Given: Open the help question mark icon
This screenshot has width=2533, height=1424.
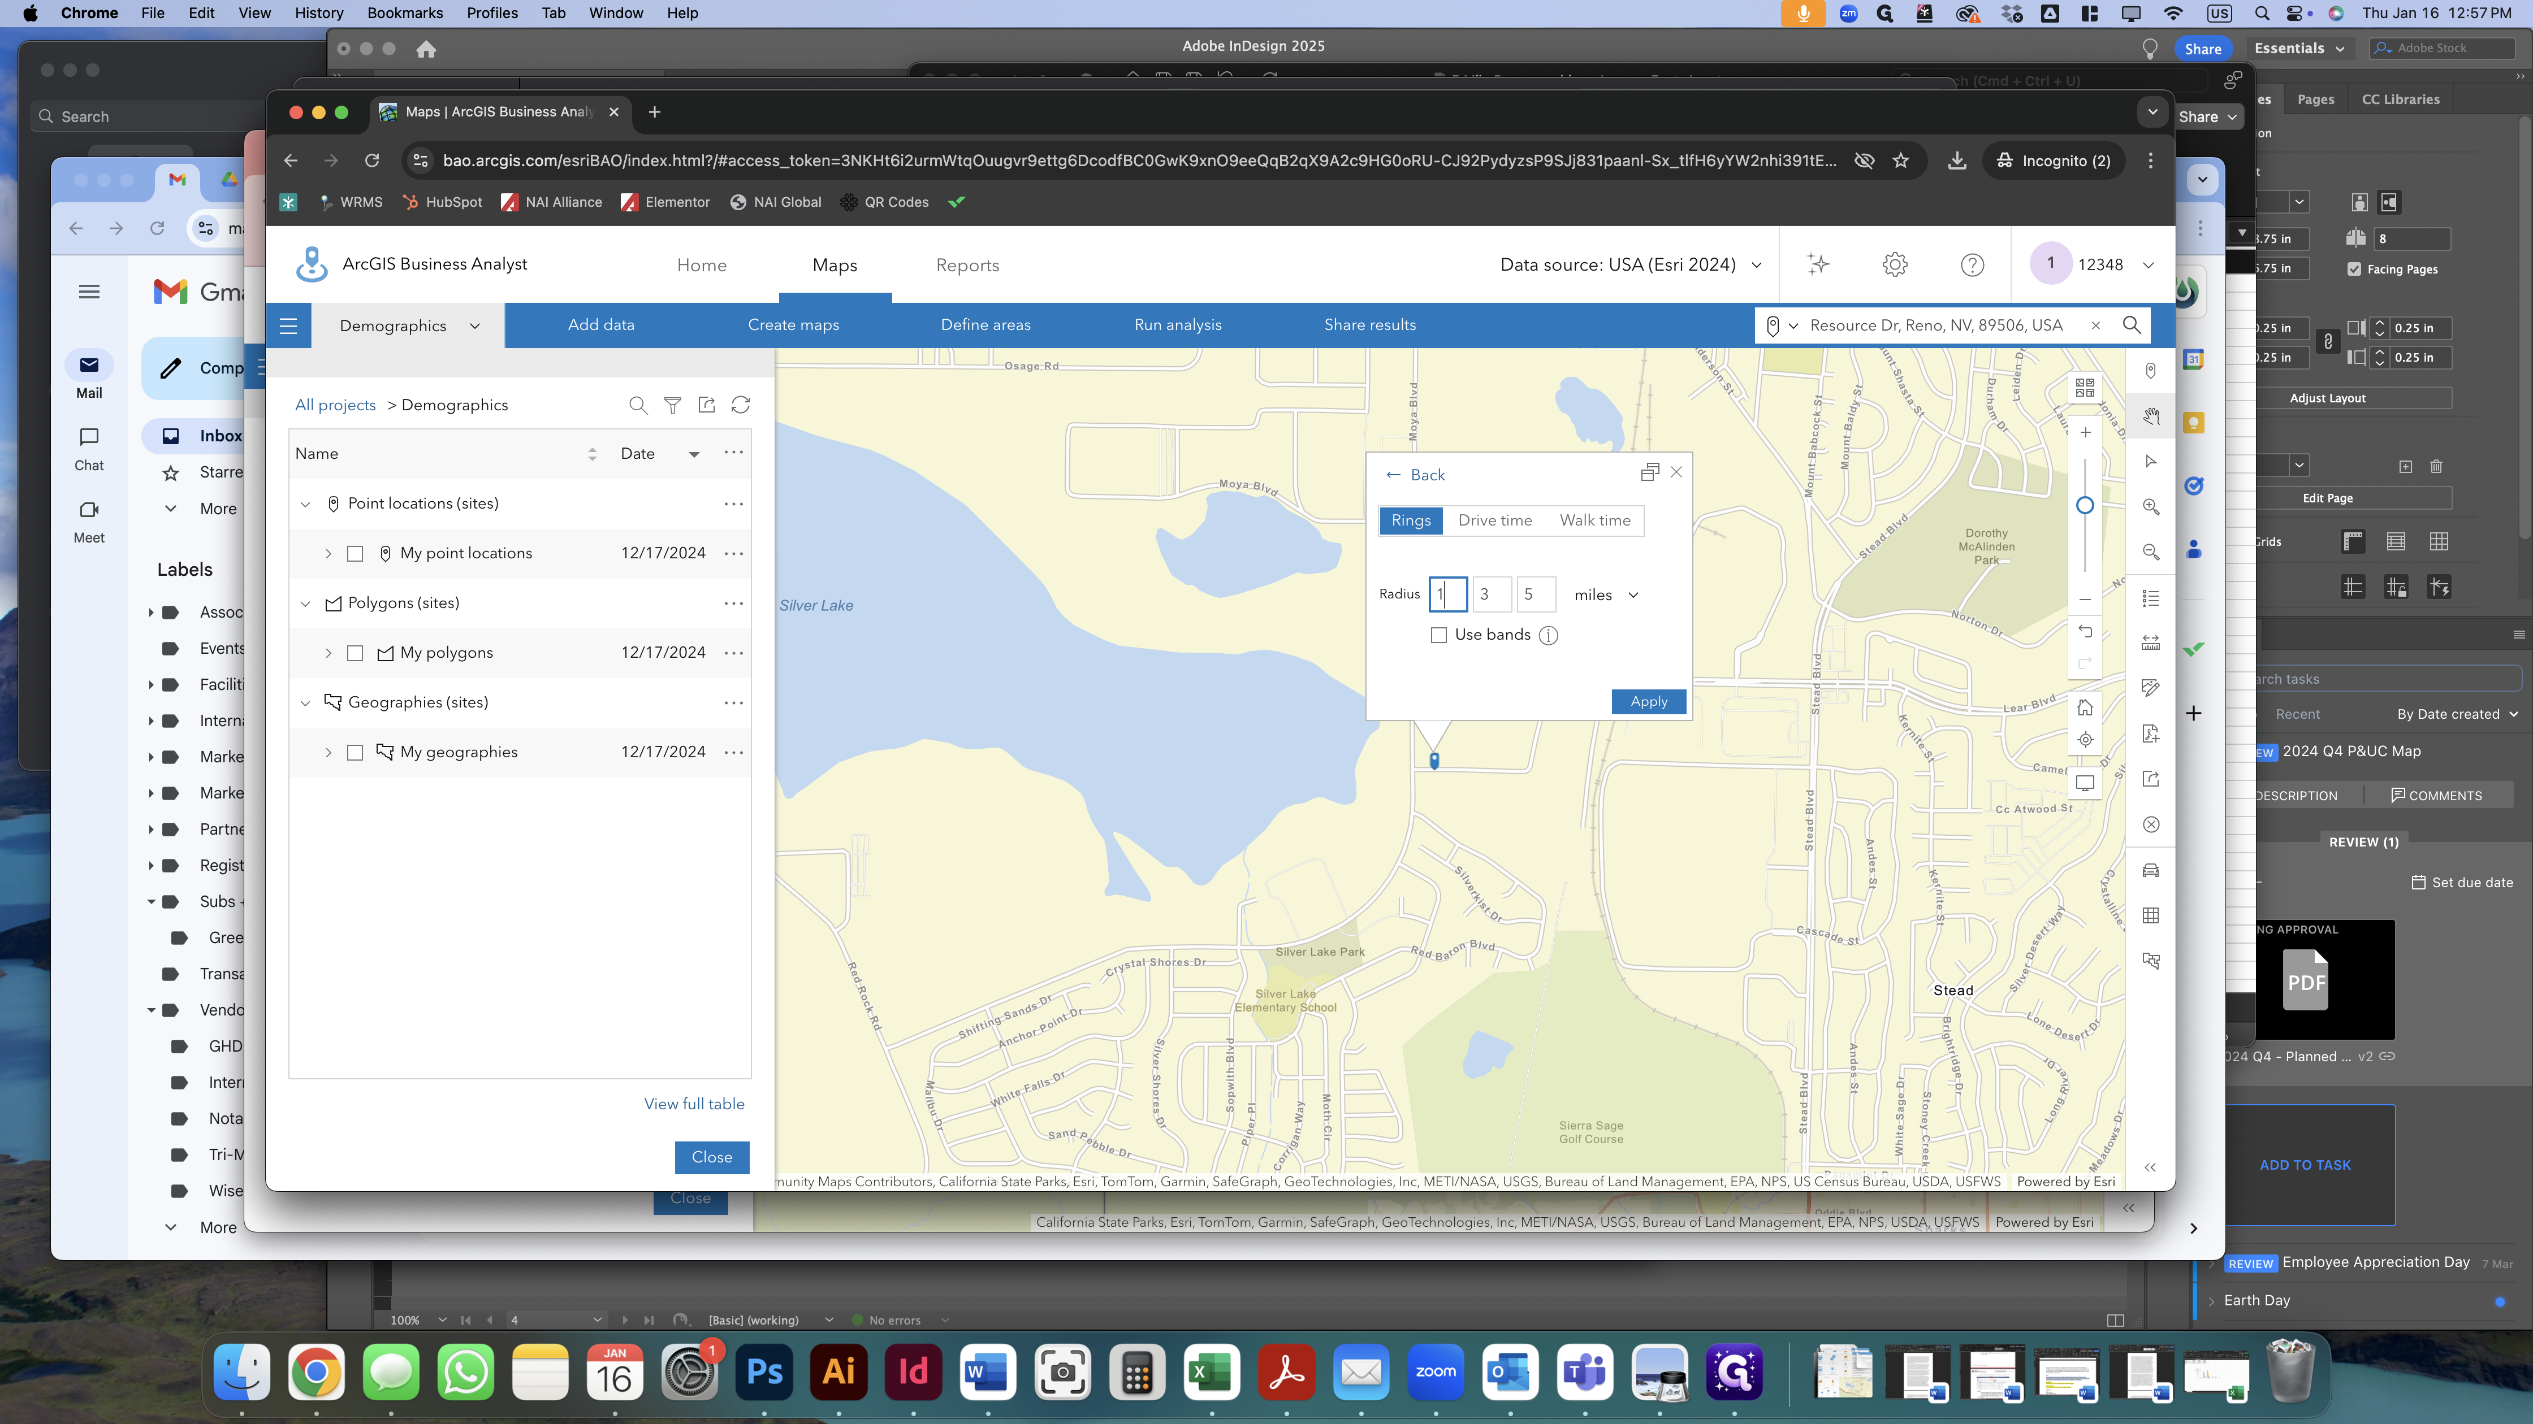Looking at the screenshot, I should (1972, 264).
